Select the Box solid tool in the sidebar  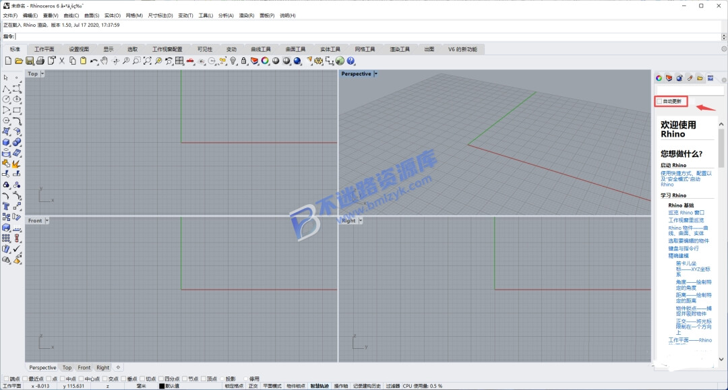(x=6, y=142)
